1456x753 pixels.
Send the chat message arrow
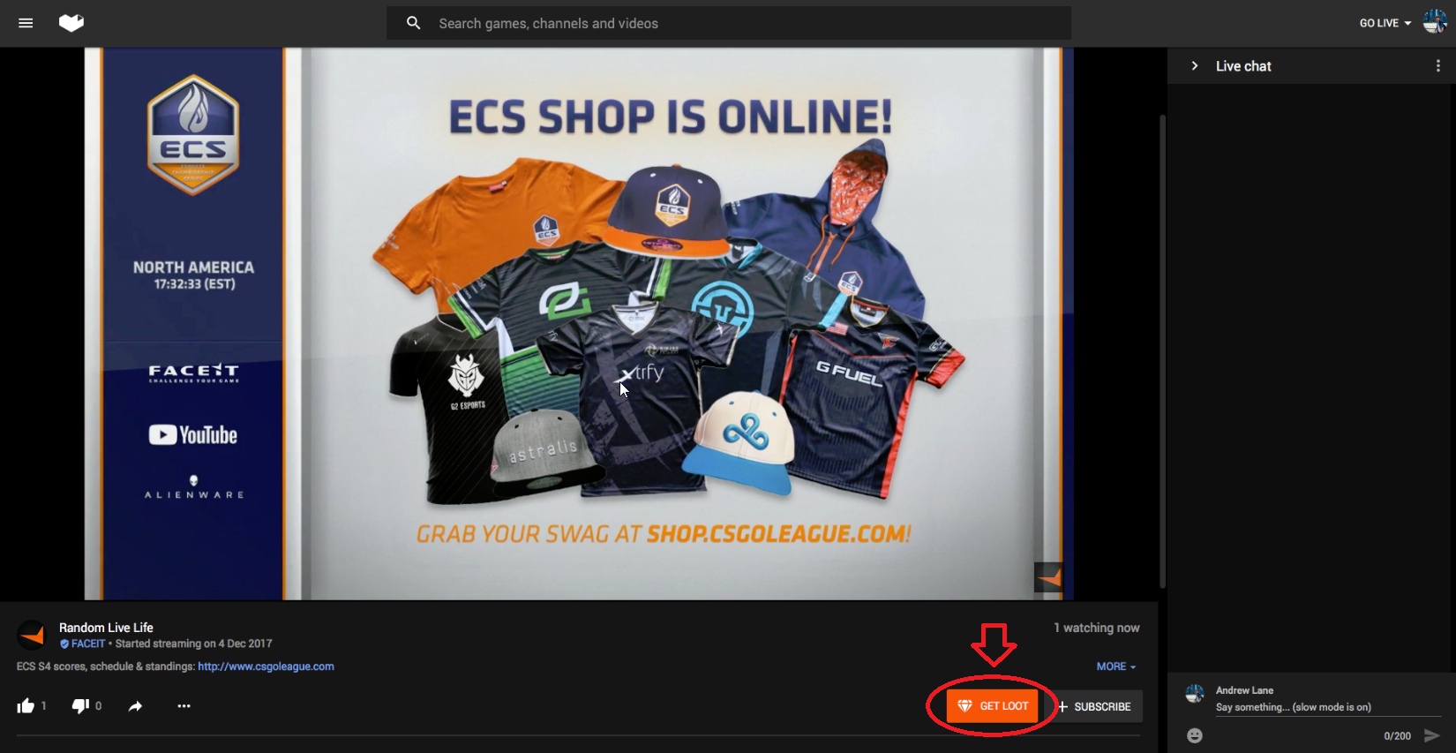(1431, 735)
